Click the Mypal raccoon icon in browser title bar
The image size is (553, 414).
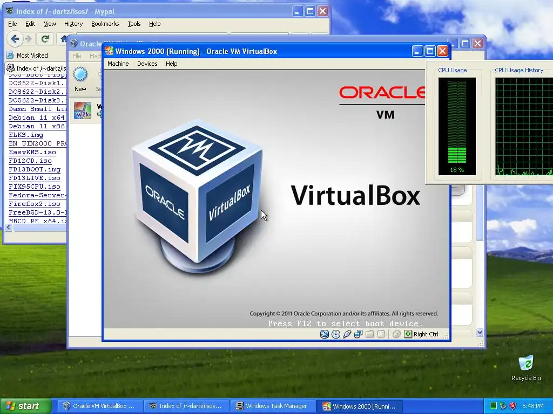coord(10,11)
